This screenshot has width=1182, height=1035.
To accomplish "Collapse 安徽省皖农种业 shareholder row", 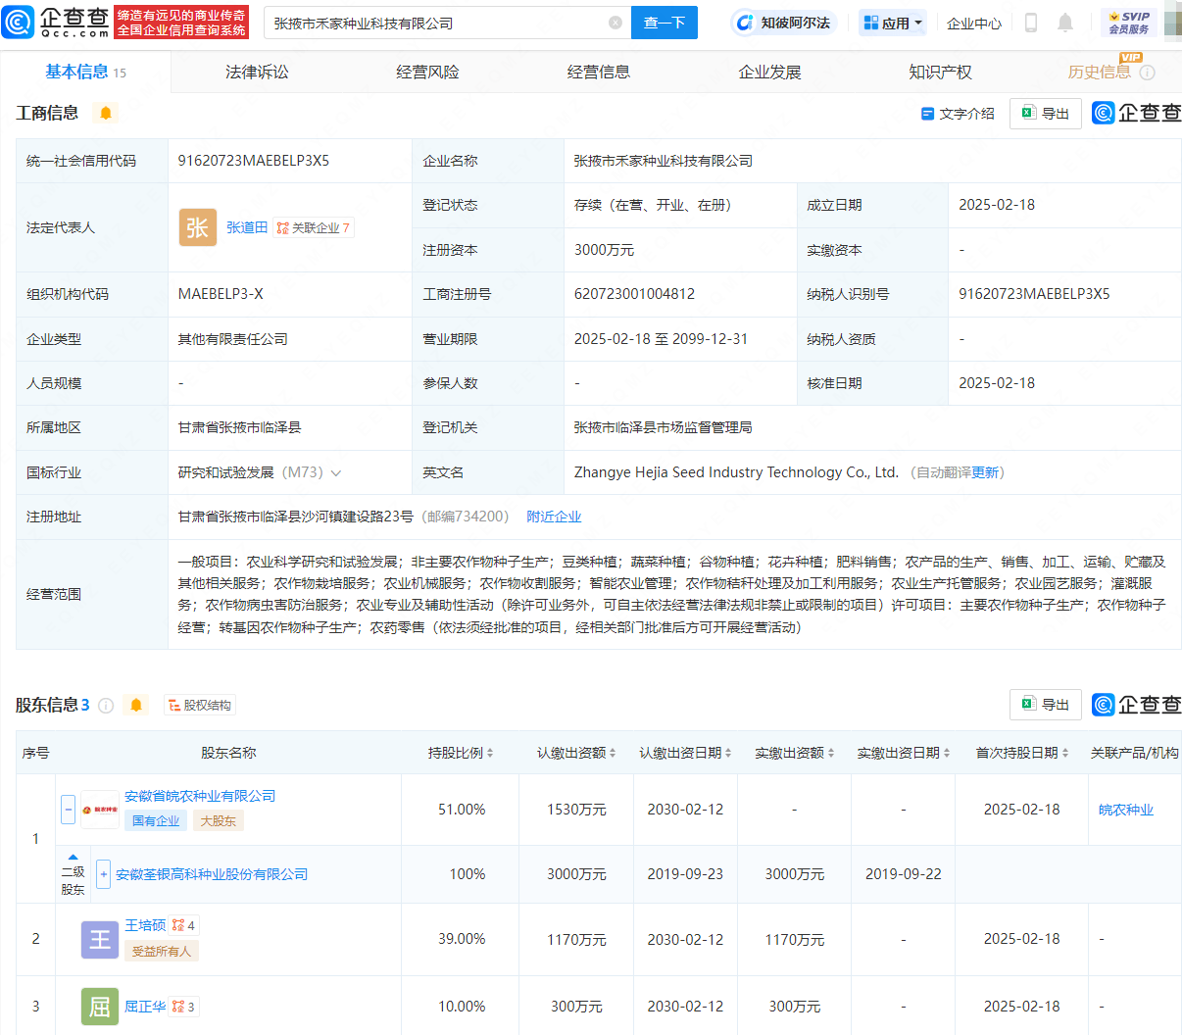I will click(x=69, y=810).
